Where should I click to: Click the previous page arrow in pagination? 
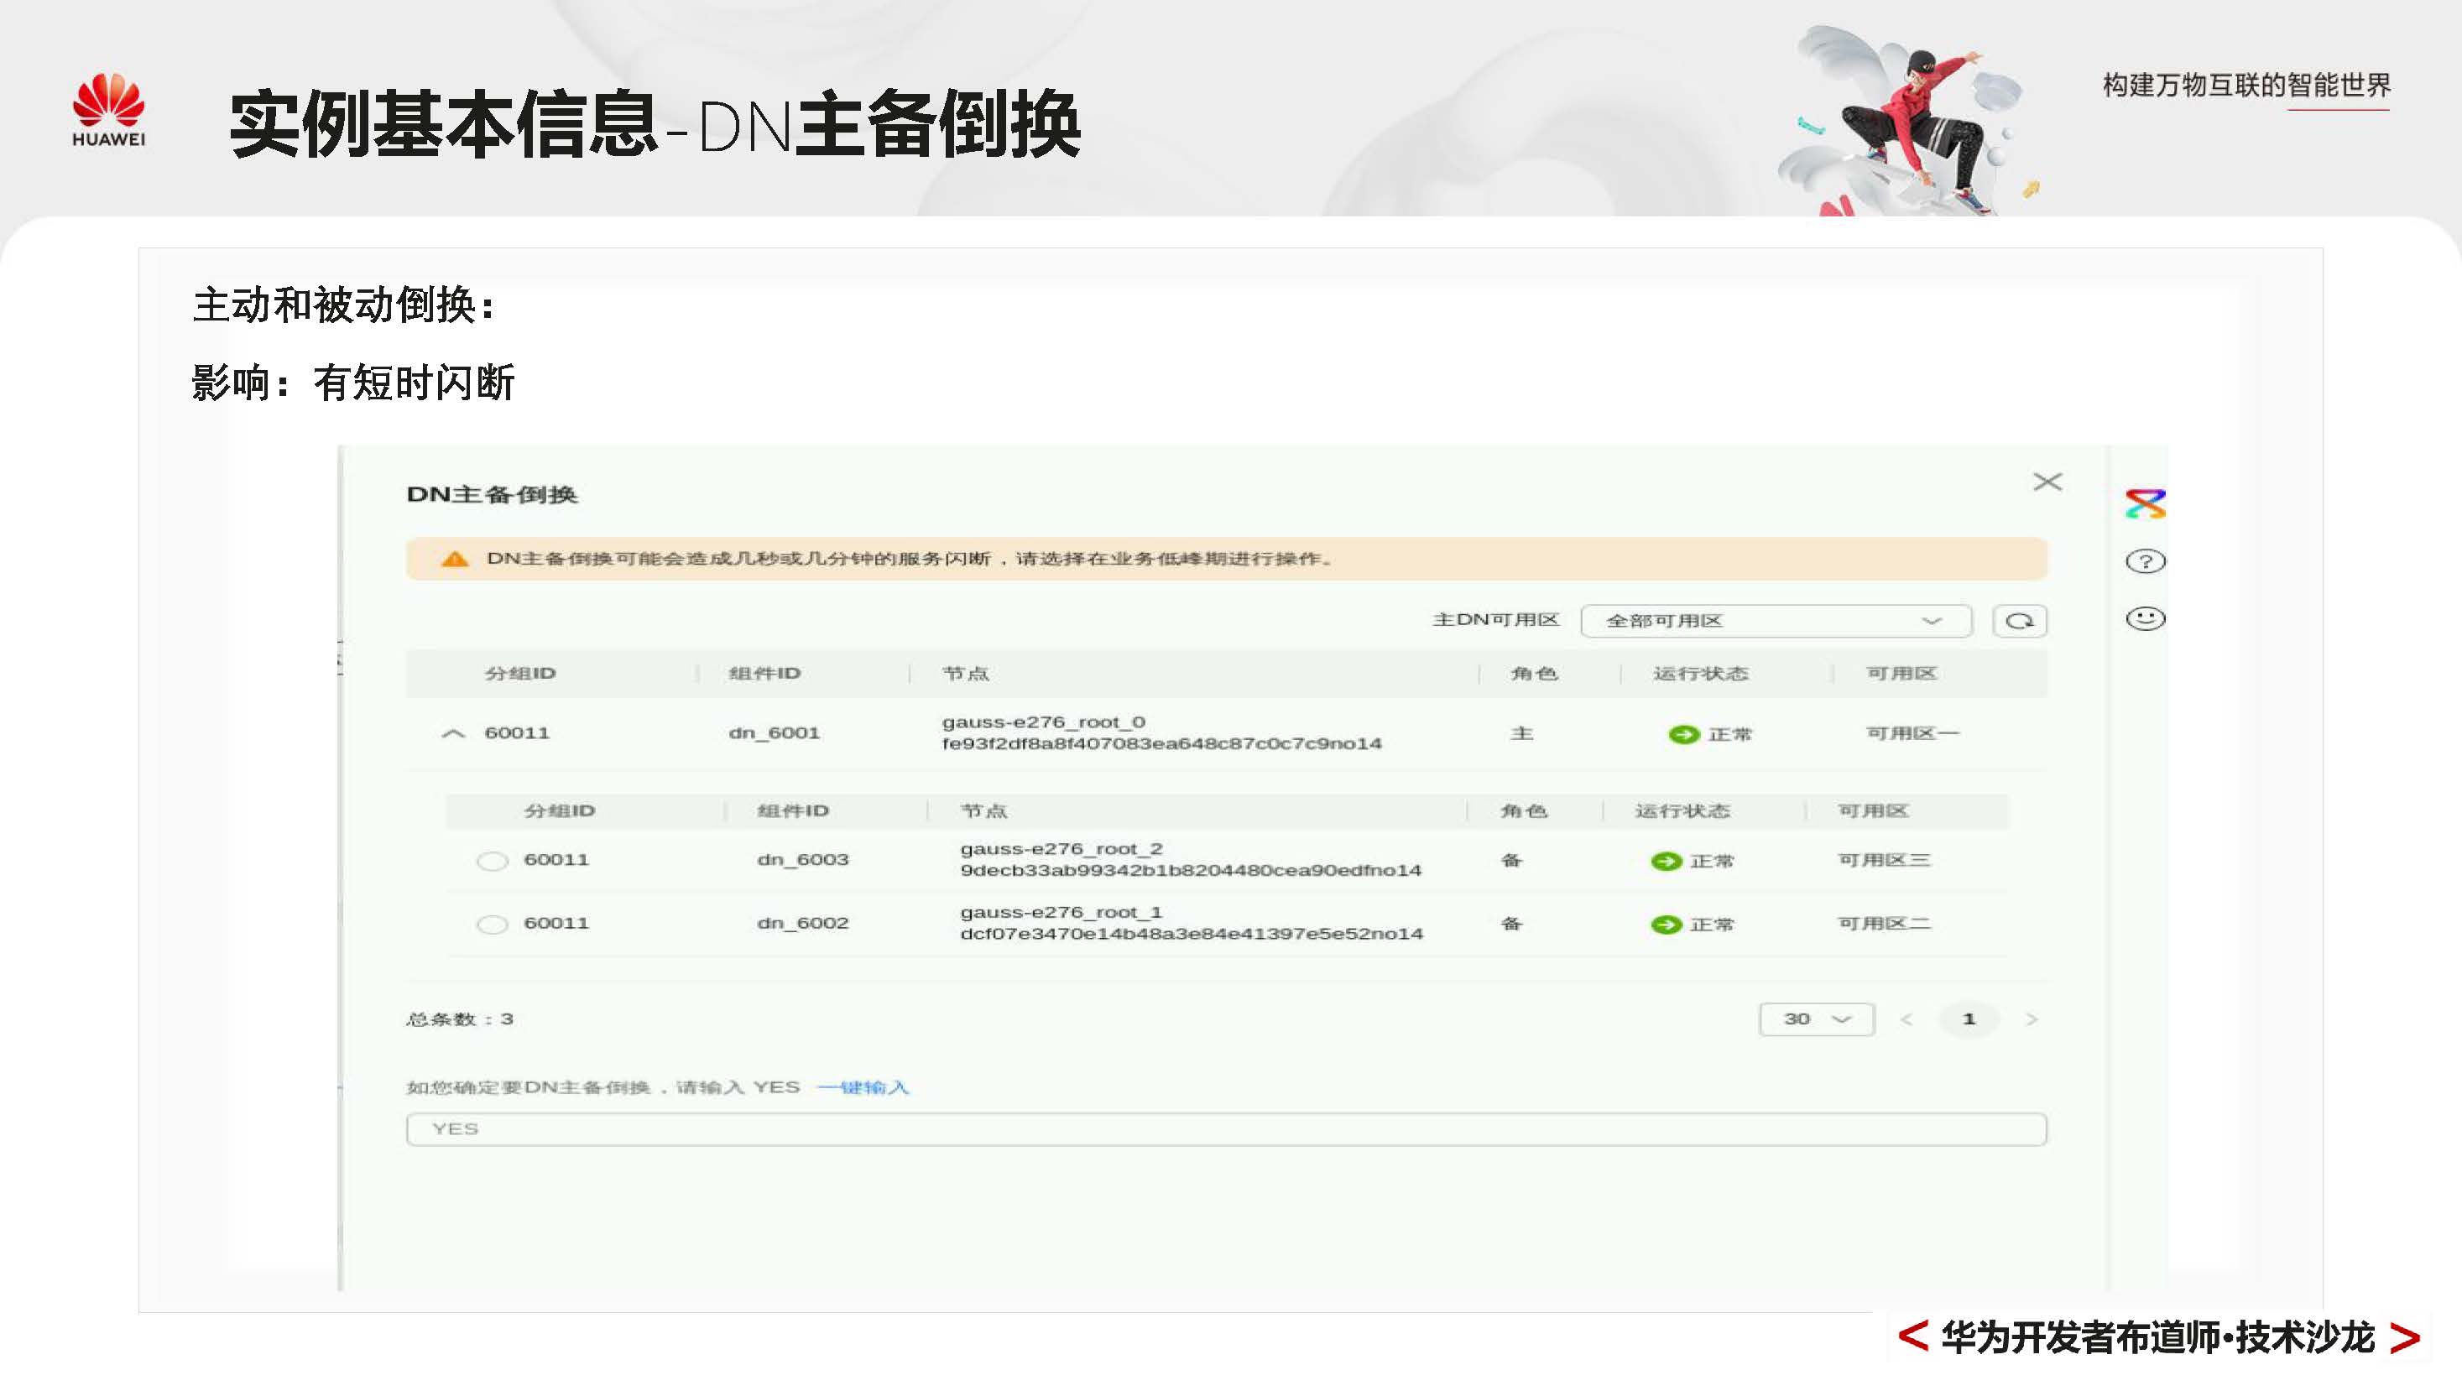(x=1907, y=1019)
